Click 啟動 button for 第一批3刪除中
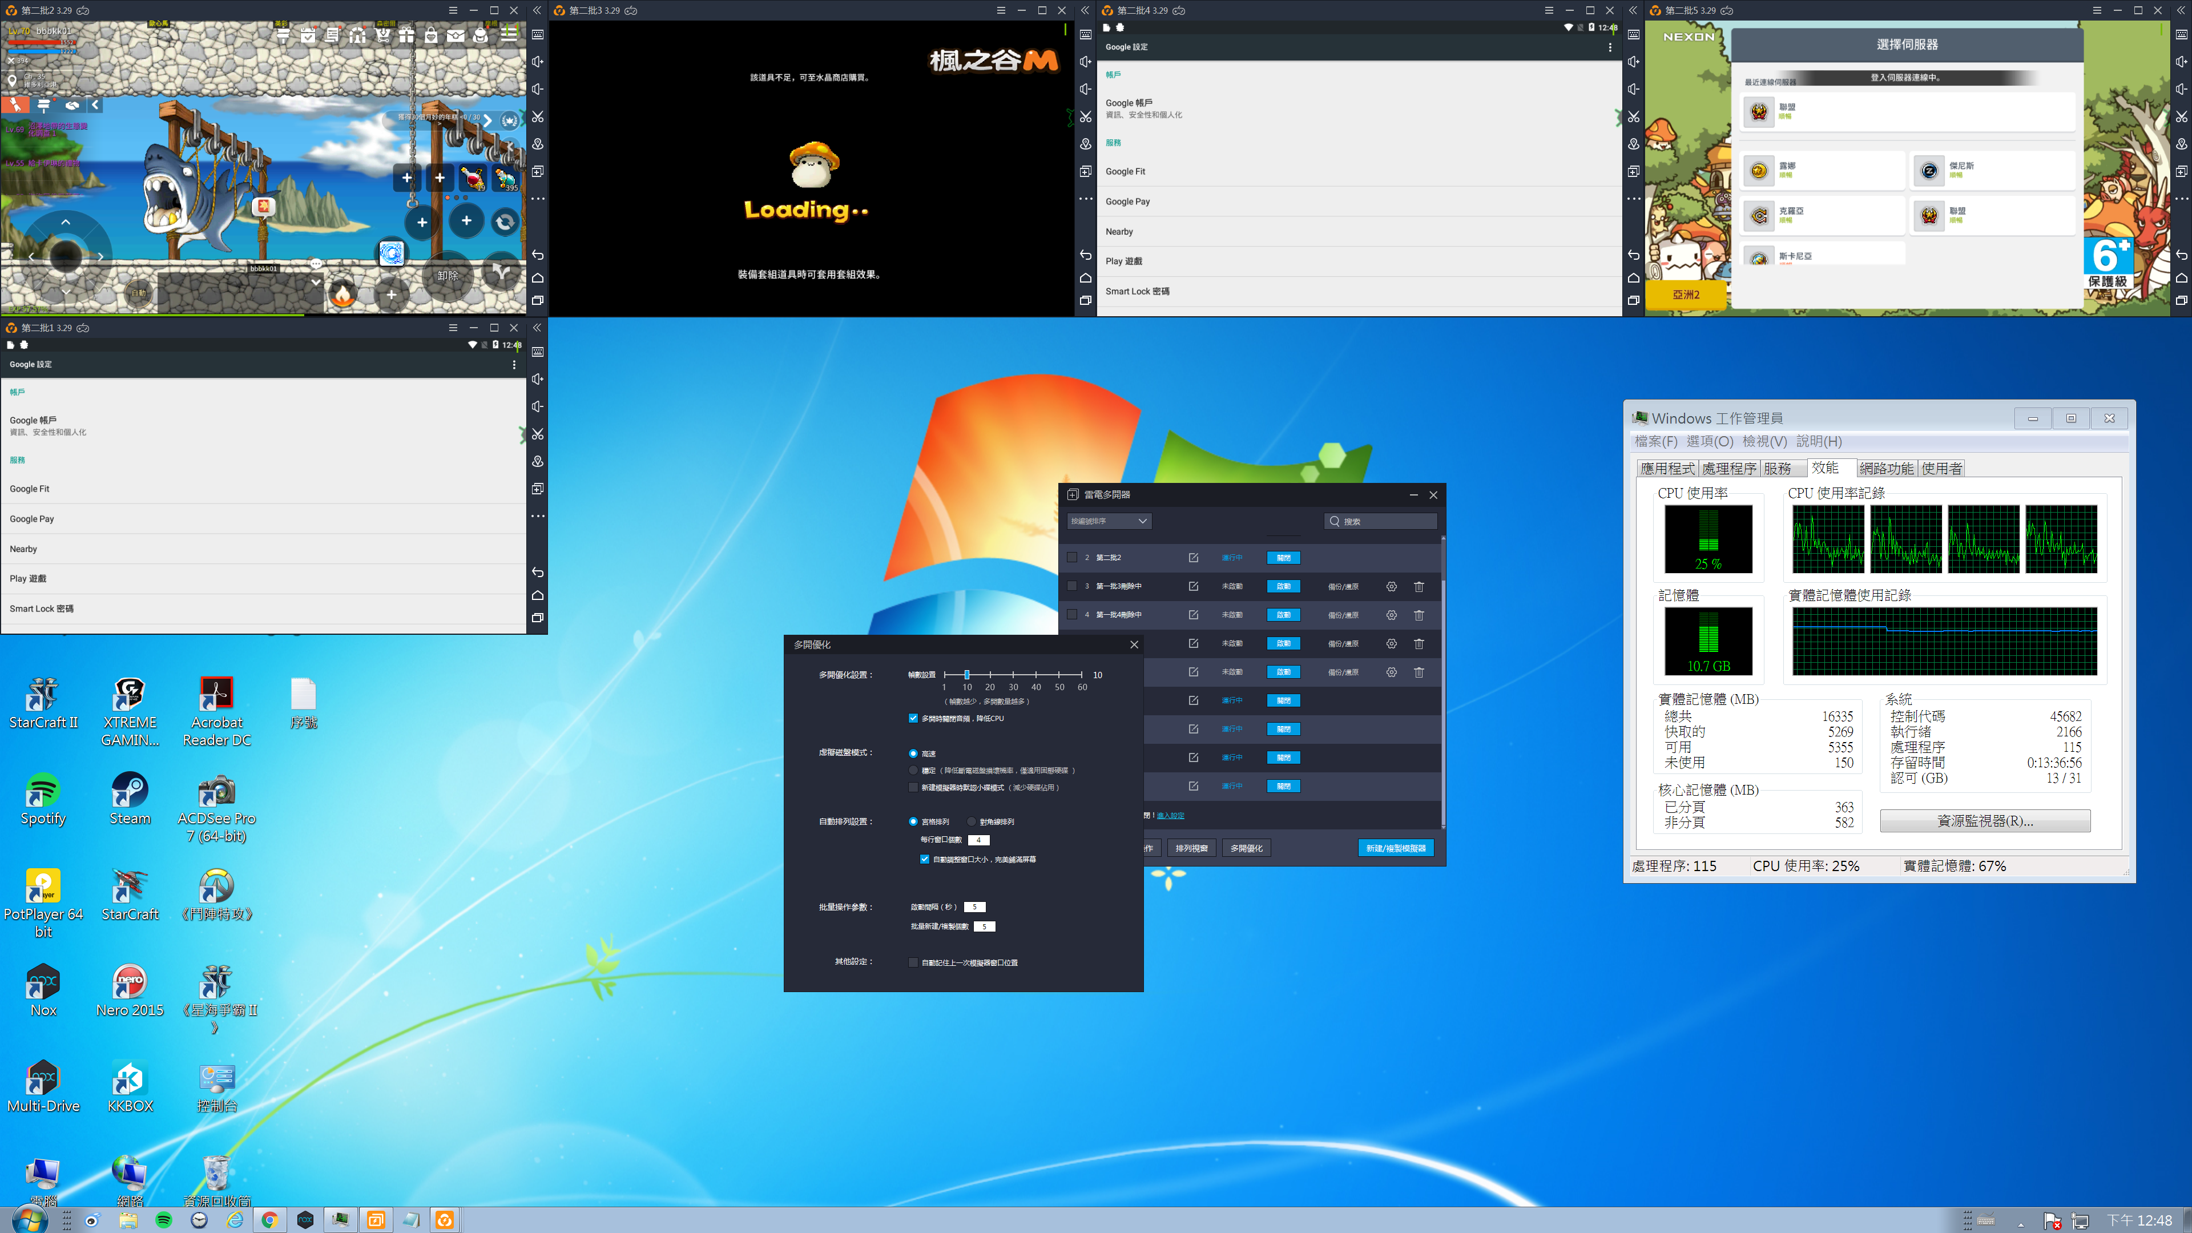The width and height of the screenshot is (2192, 1233). click(x=1283, y=586)
